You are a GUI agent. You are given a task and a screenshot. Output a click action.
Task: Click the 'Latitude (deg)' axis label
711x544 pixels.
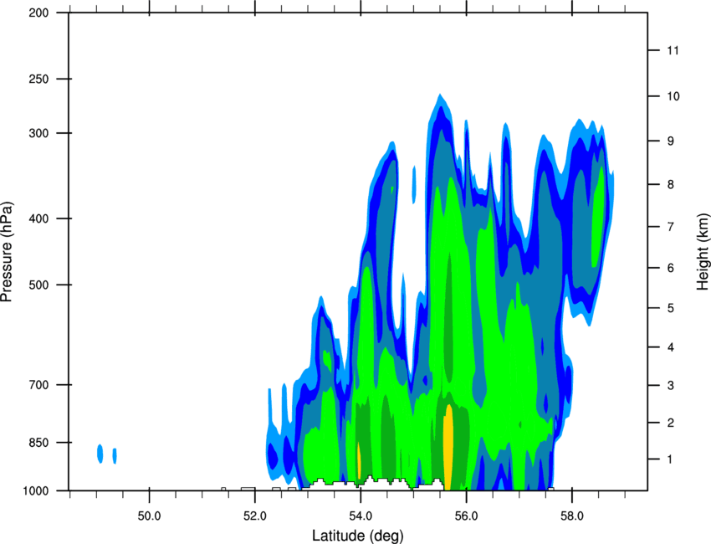tap(357, 536)
